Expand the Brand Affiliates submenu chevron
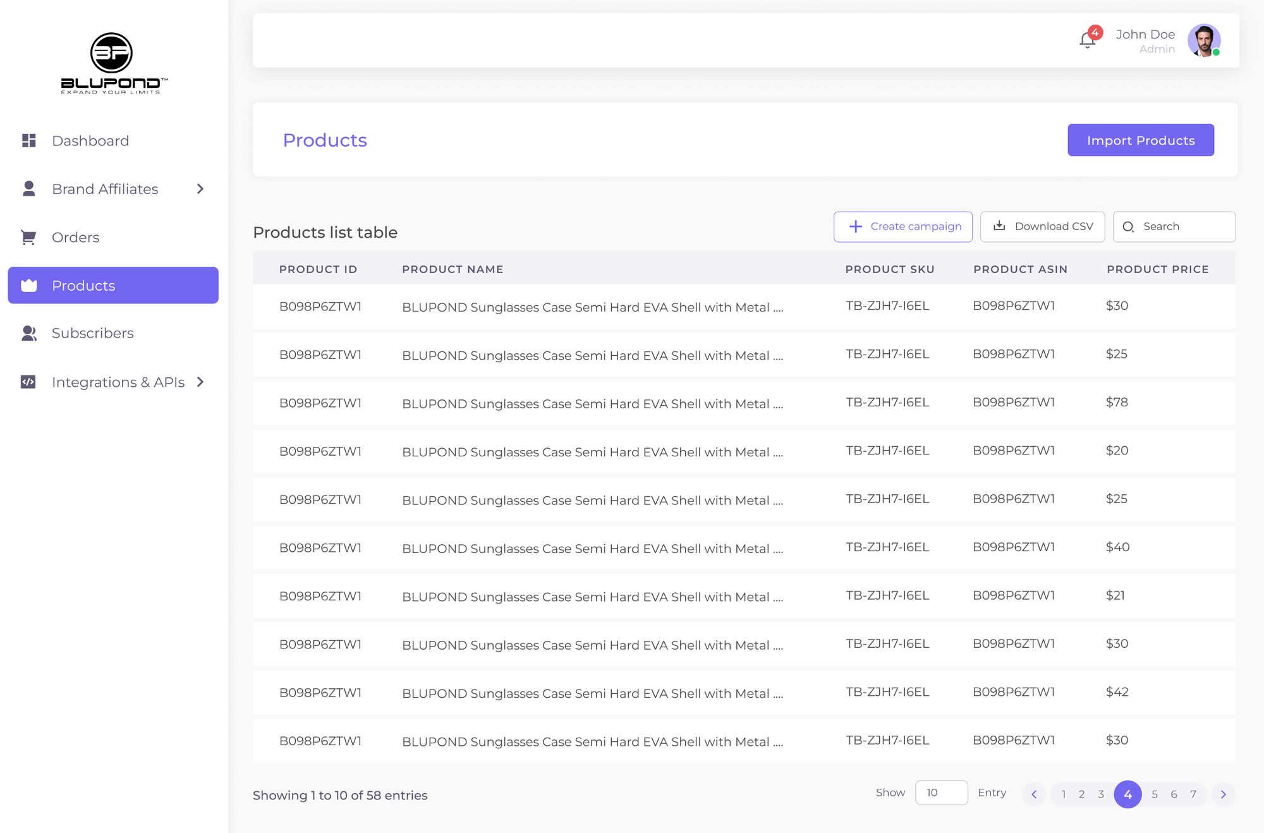This screenshot has width=1264, height=833. click(x=200, y=188)
